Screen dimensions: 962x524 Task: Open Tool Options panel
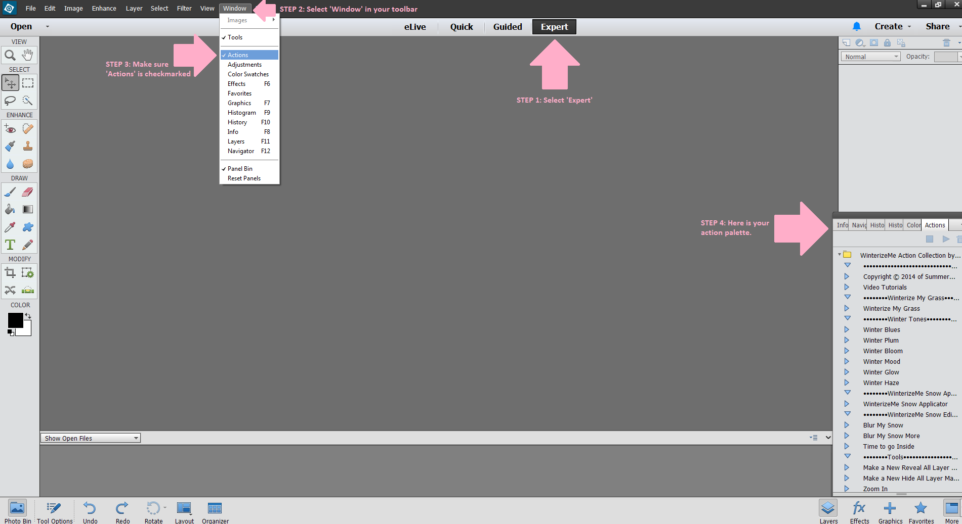click(55, 512)
